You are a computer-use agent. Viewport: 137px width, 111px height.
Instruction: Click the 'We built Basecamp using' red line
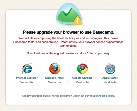pos(68,38)
